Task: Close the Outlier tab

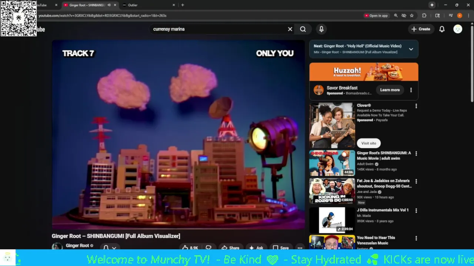Action: tap(174, 5)
